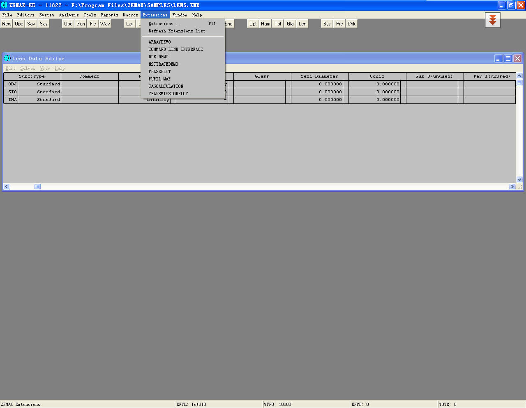Select the OBJ surface row label
Viewport: 526px width, 408px height.
(11, 84)
